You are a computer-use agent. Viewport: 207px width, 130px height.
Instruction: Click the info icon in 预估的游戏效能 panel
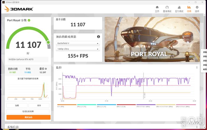(x=98, y=37)
